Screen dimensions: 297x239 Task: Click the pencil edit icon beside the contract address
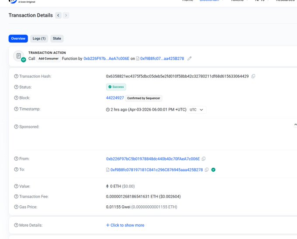click(189, 59)
